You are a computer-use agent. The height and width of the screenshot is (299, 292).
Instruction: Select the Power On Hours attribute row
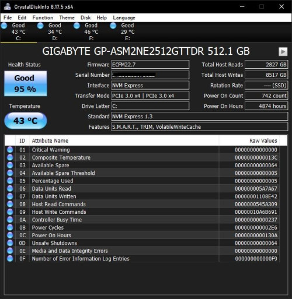pos(142,235)
